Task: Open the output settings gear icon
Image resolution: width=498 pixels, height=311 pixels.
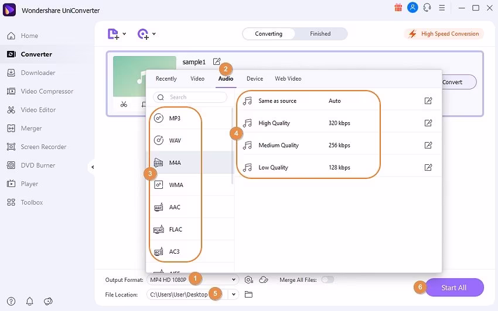Action: click(248, 280)
